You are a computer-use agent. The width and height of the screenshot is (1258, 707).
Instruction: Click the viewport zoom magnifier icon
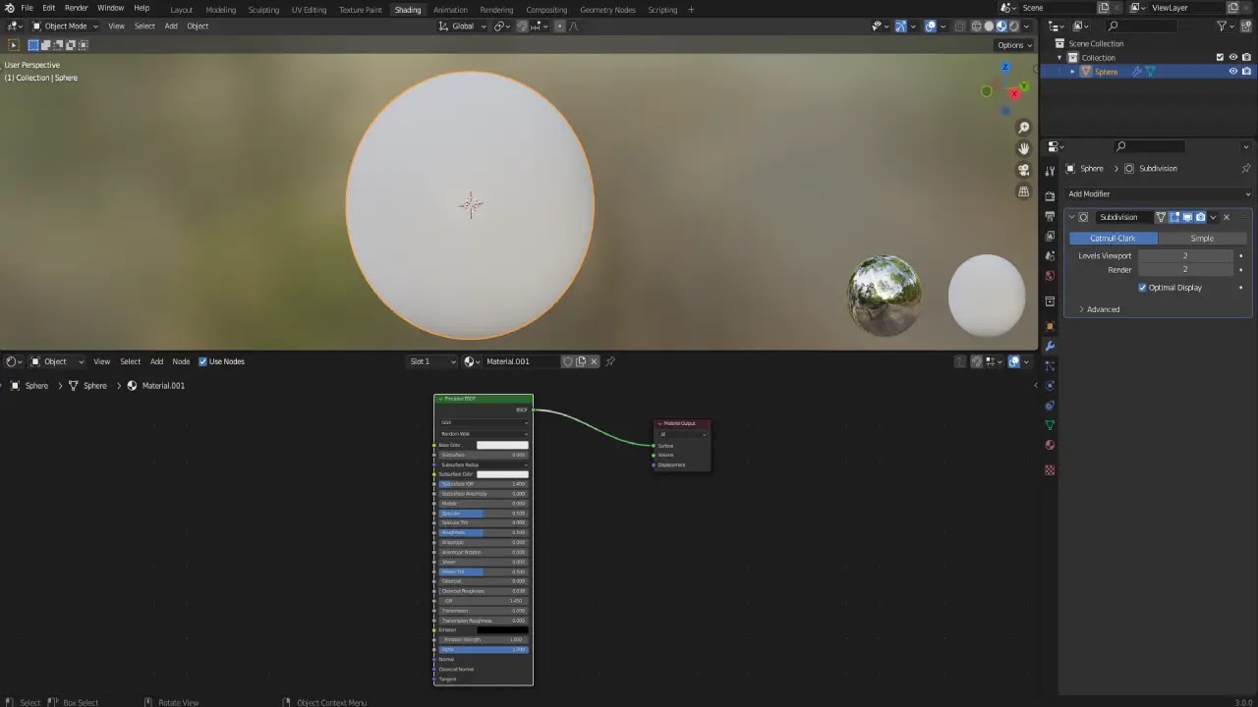point(1023,128)
